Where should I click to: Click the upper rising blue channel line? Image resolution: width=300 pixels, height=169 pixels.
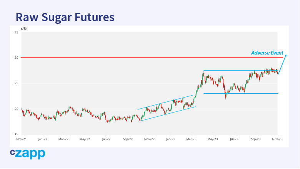coord(165,102)
